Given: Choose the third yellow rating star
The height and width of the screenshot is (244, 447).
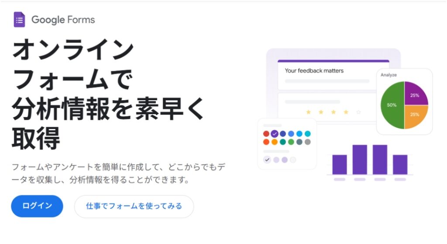Looking at the screenshot, I should pyautogui.click(x=334, y=112).
